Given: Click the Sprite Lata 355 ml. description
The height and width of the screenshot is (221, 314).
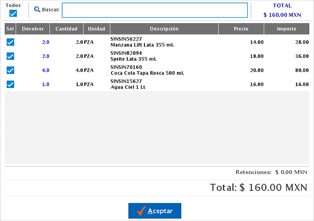Looking at the screenshot, I should 134,59.
